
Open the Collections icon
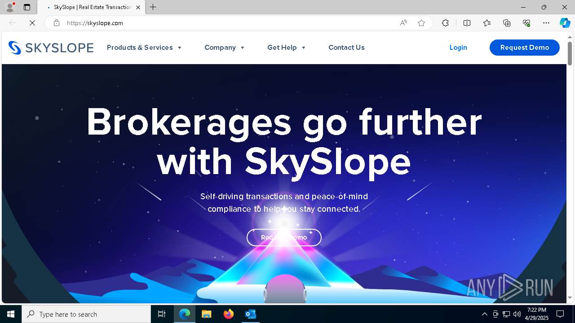click(507, 23)
